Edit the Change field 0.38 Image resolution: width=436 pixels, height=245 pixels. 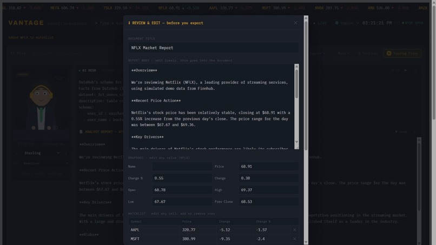[x=269, y=178]
